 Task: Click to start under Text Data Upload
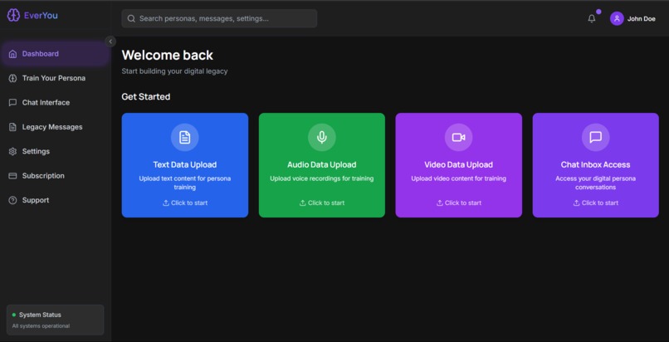(x=185, y=203)
